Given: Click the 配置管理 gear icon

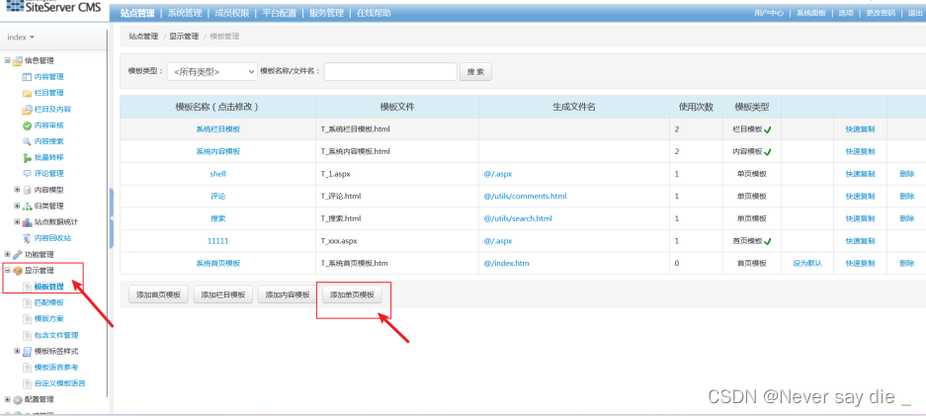Looking at the screenshot, I should [x=17, y=399].
